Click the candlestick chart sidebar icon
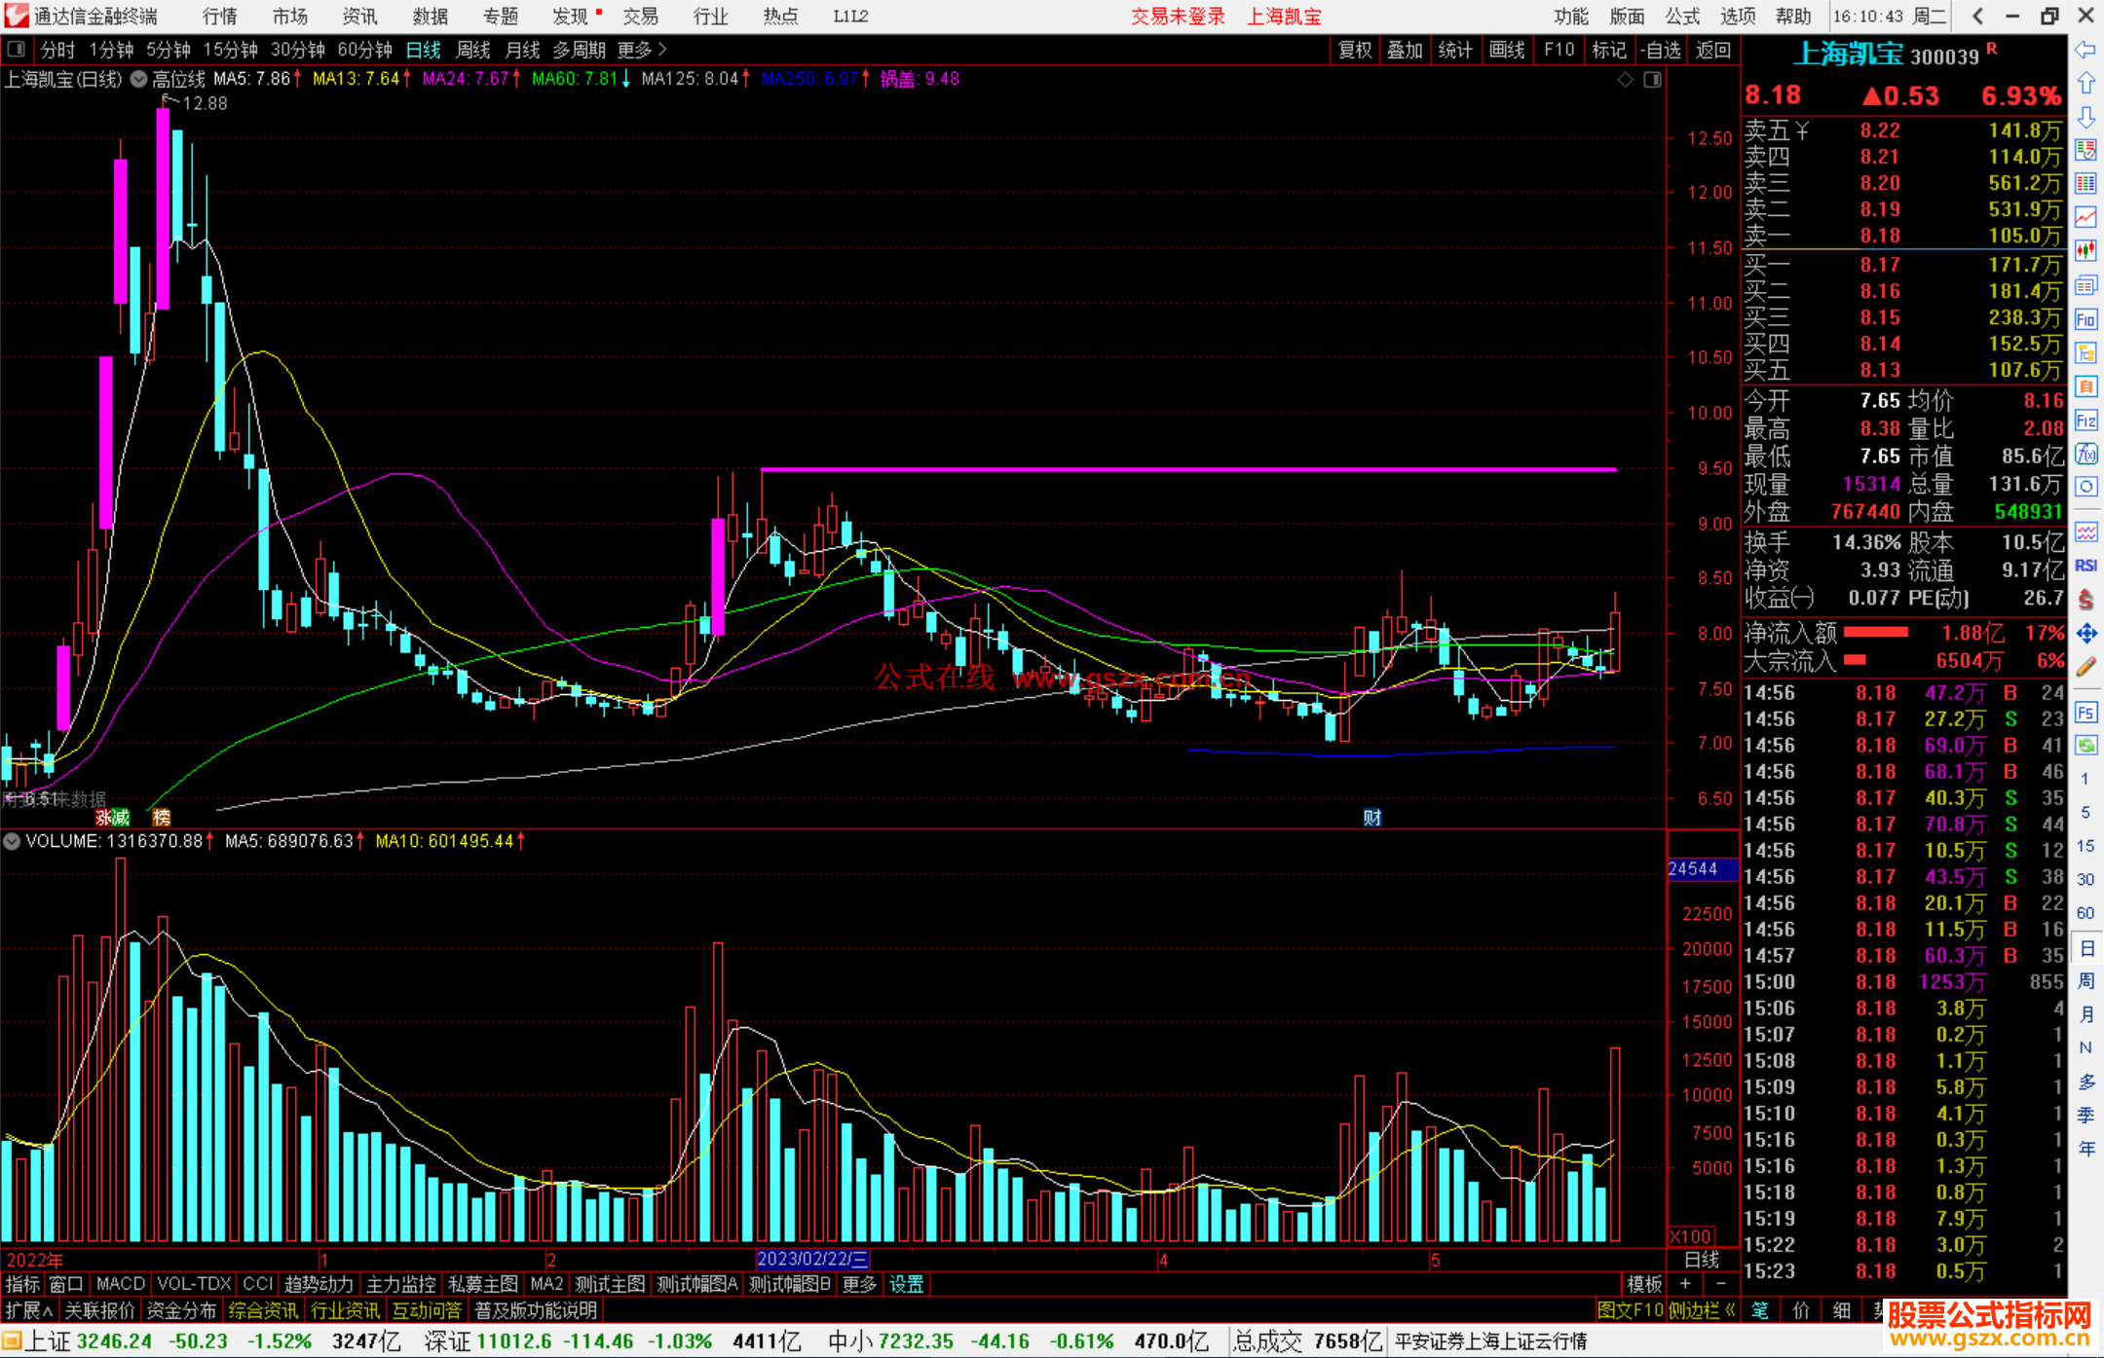 (x=2085, y=251)
